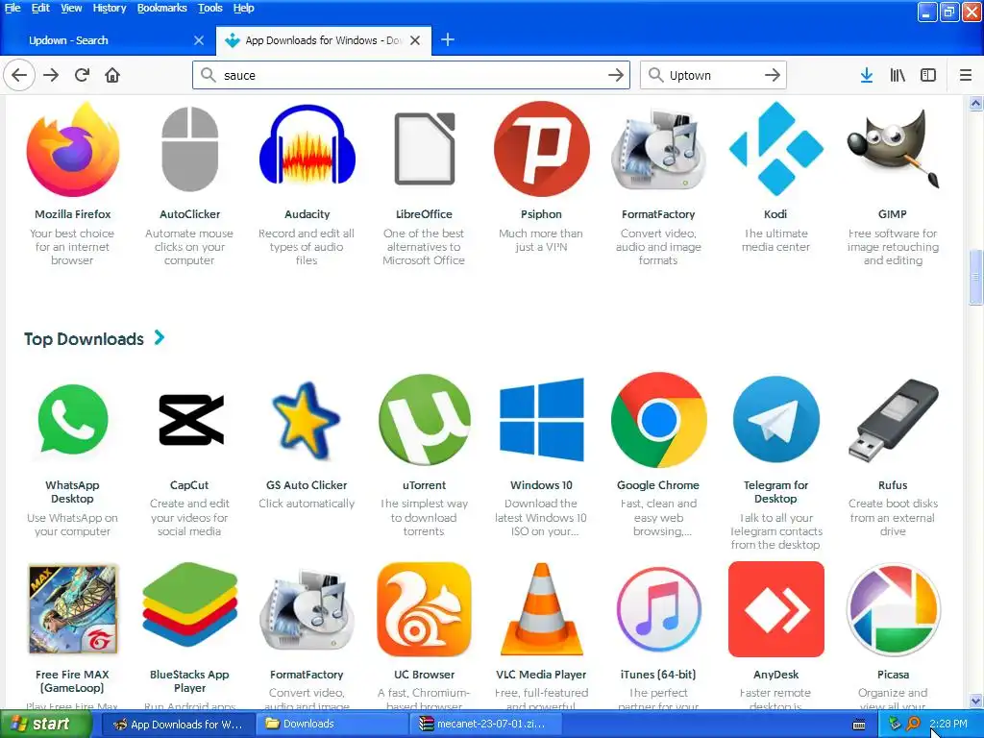Go to the browser home page icon

click(112, 75)
